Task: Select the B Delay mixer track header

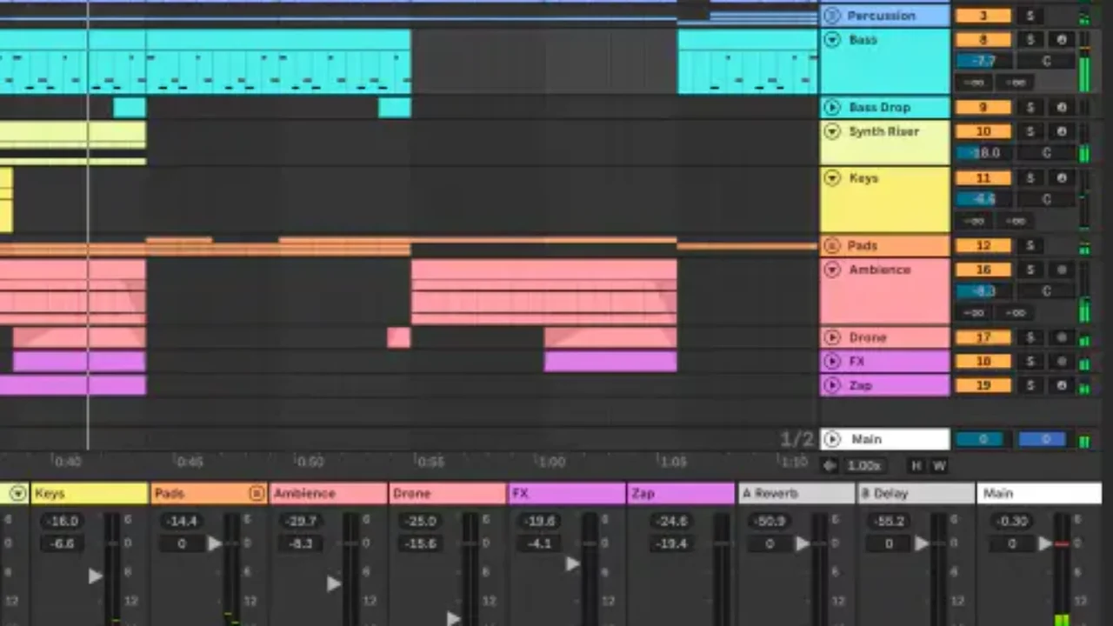Action: 916,494
